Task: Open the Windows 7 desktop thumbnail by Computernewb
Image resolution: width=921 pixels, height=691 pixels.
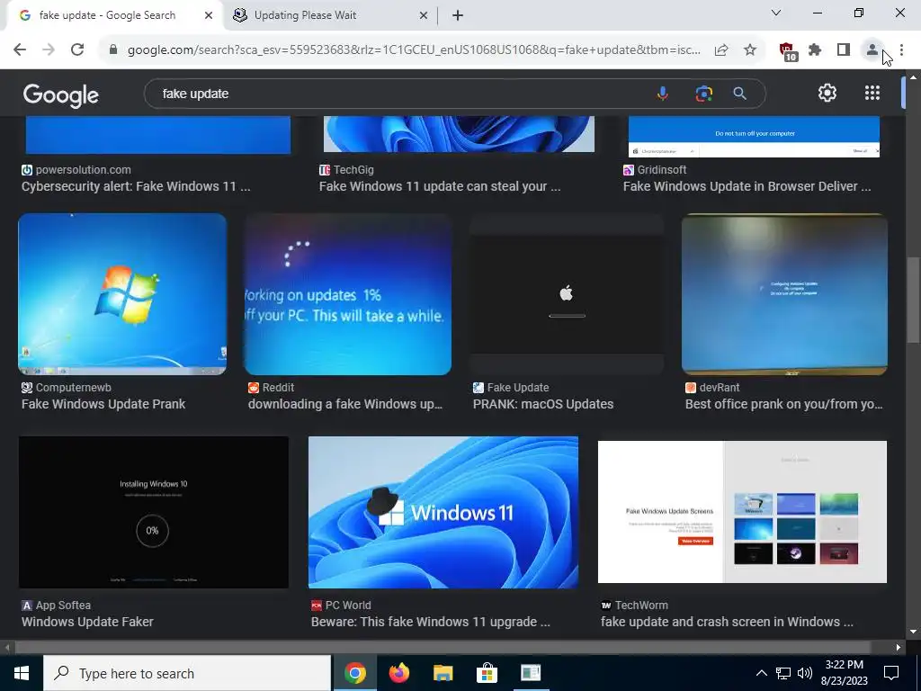Action: click(122, 294)
